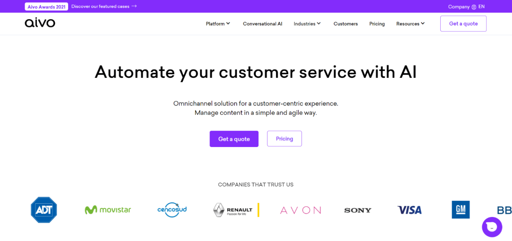
Task: Click the Cencosud logo
Action: 172,210
